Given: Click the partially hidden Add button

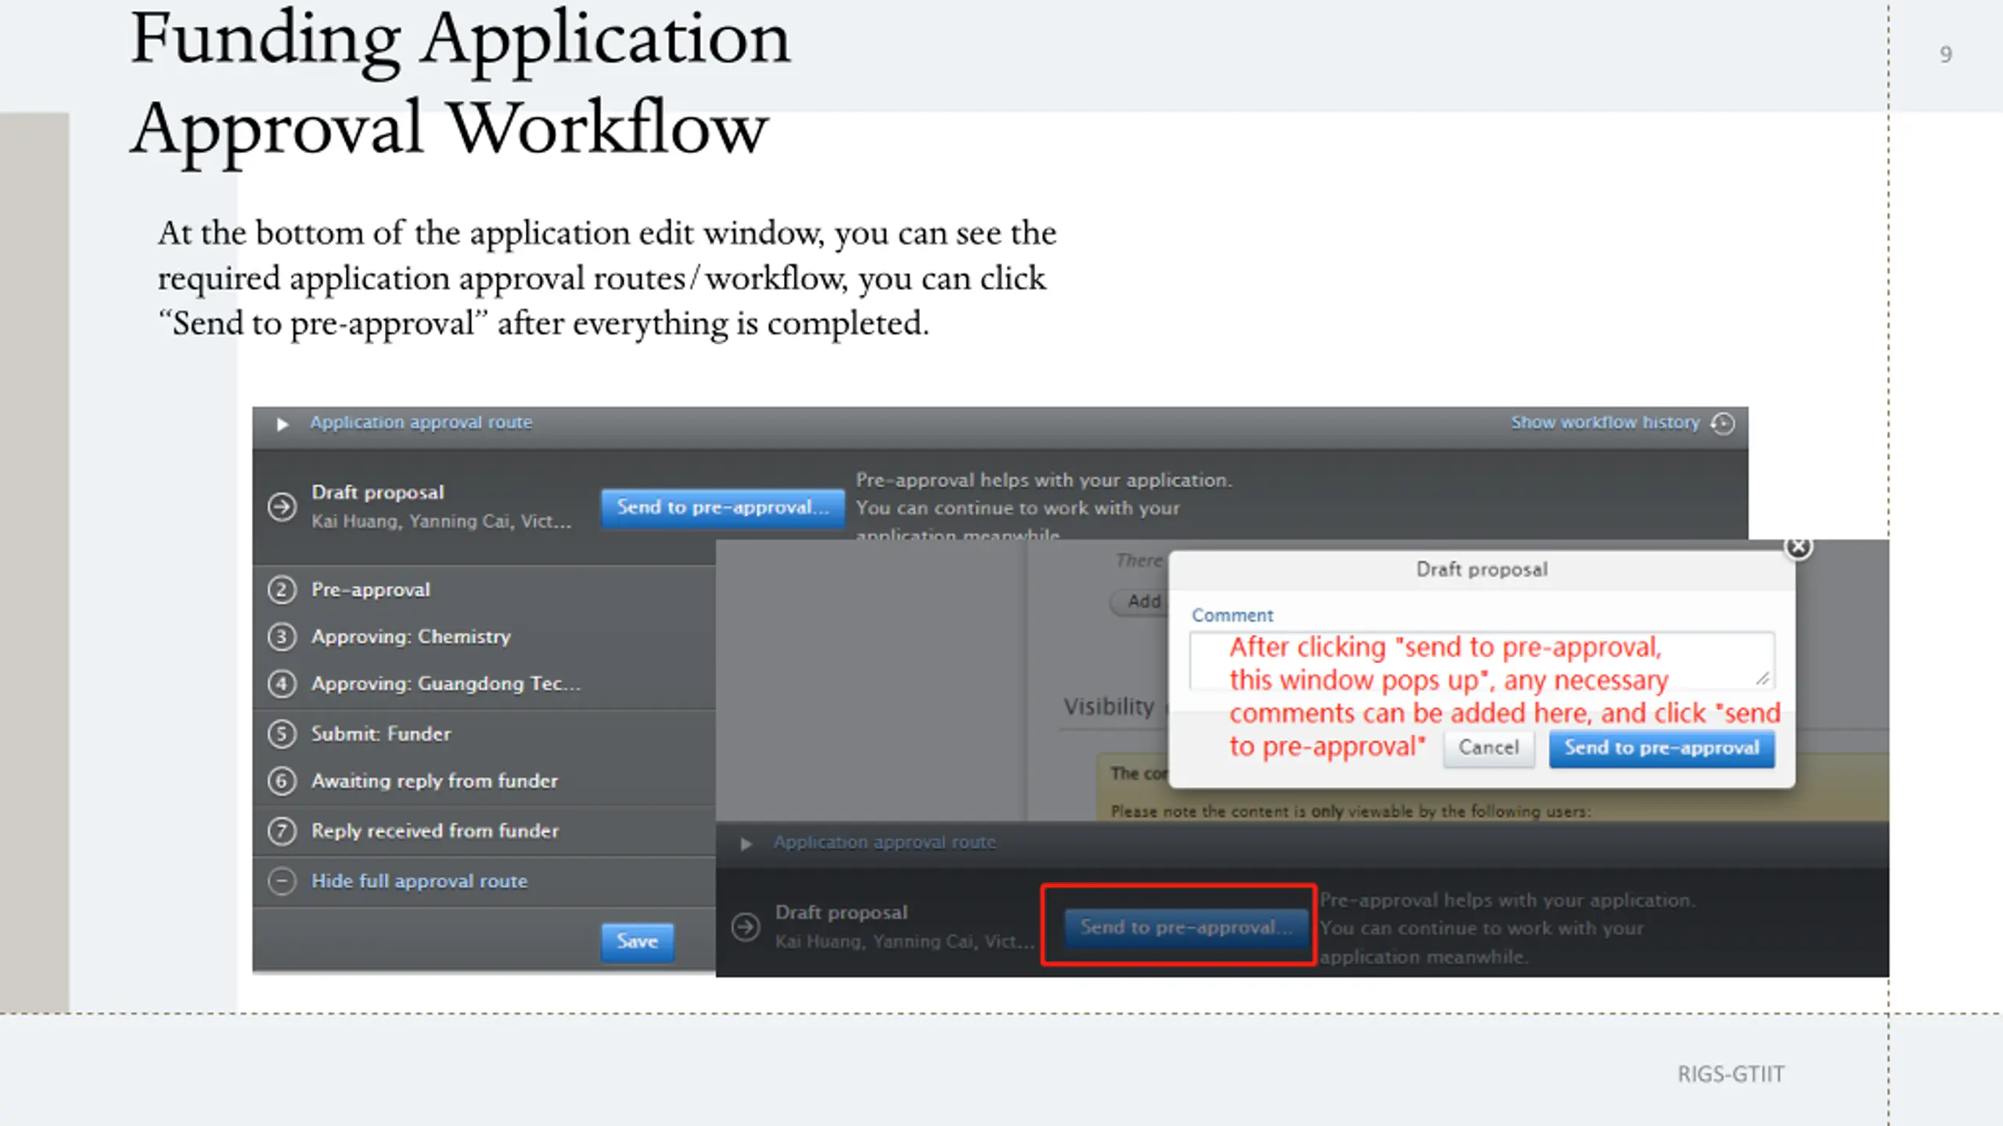Looking at the screenshot, I should pos(1139,601).
